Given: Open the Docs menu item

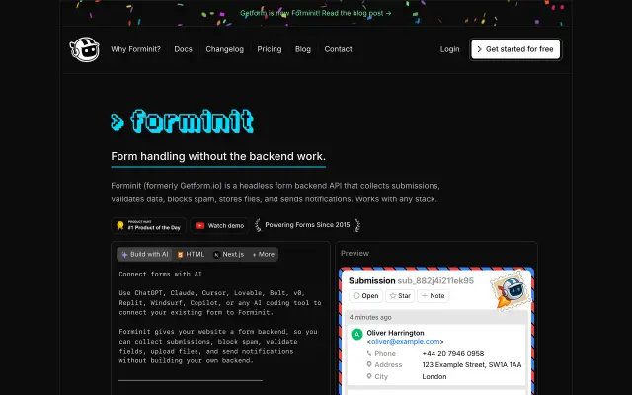Looking at the screenshot, I should pos(183,49).
